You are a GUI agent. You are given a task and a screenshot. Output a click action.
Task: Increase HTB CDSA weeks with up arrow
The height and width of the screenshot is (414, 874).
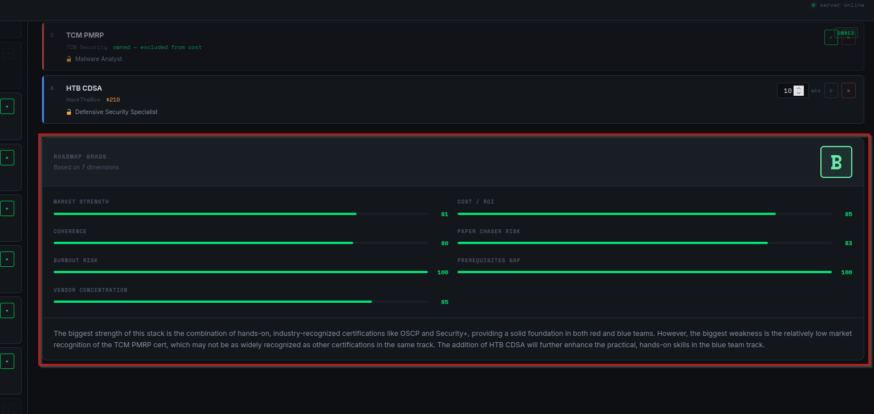point(799,88)
